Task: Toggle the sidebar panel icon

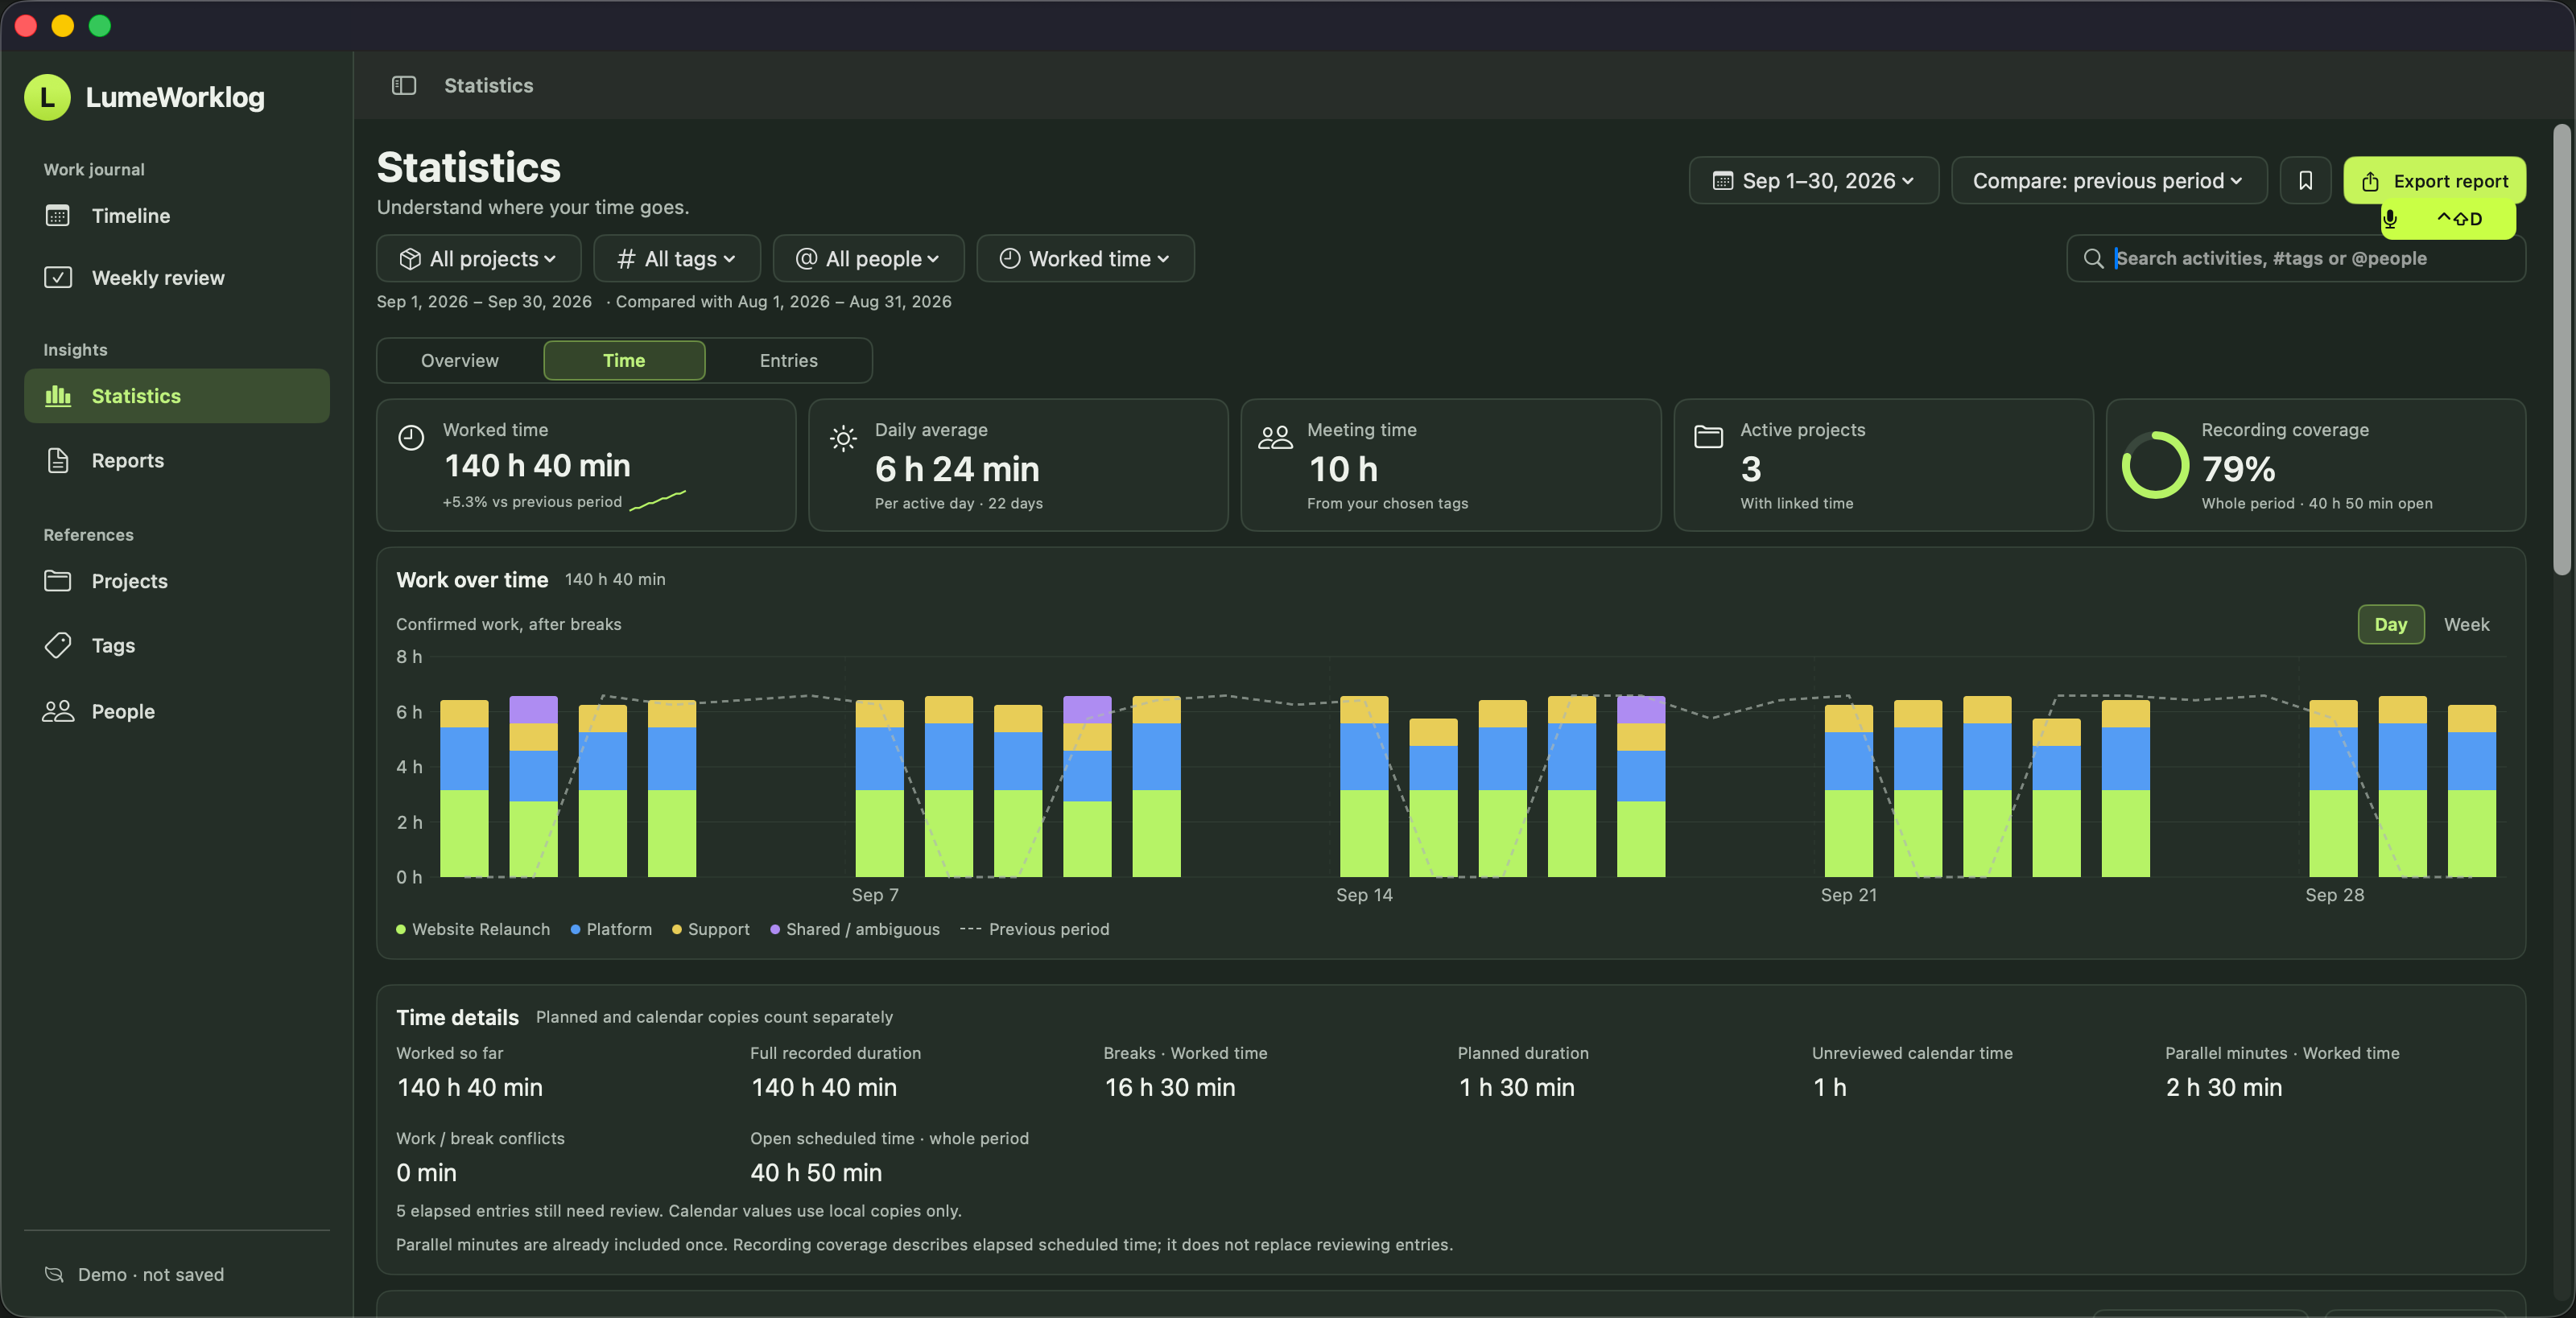Action: 404,86
